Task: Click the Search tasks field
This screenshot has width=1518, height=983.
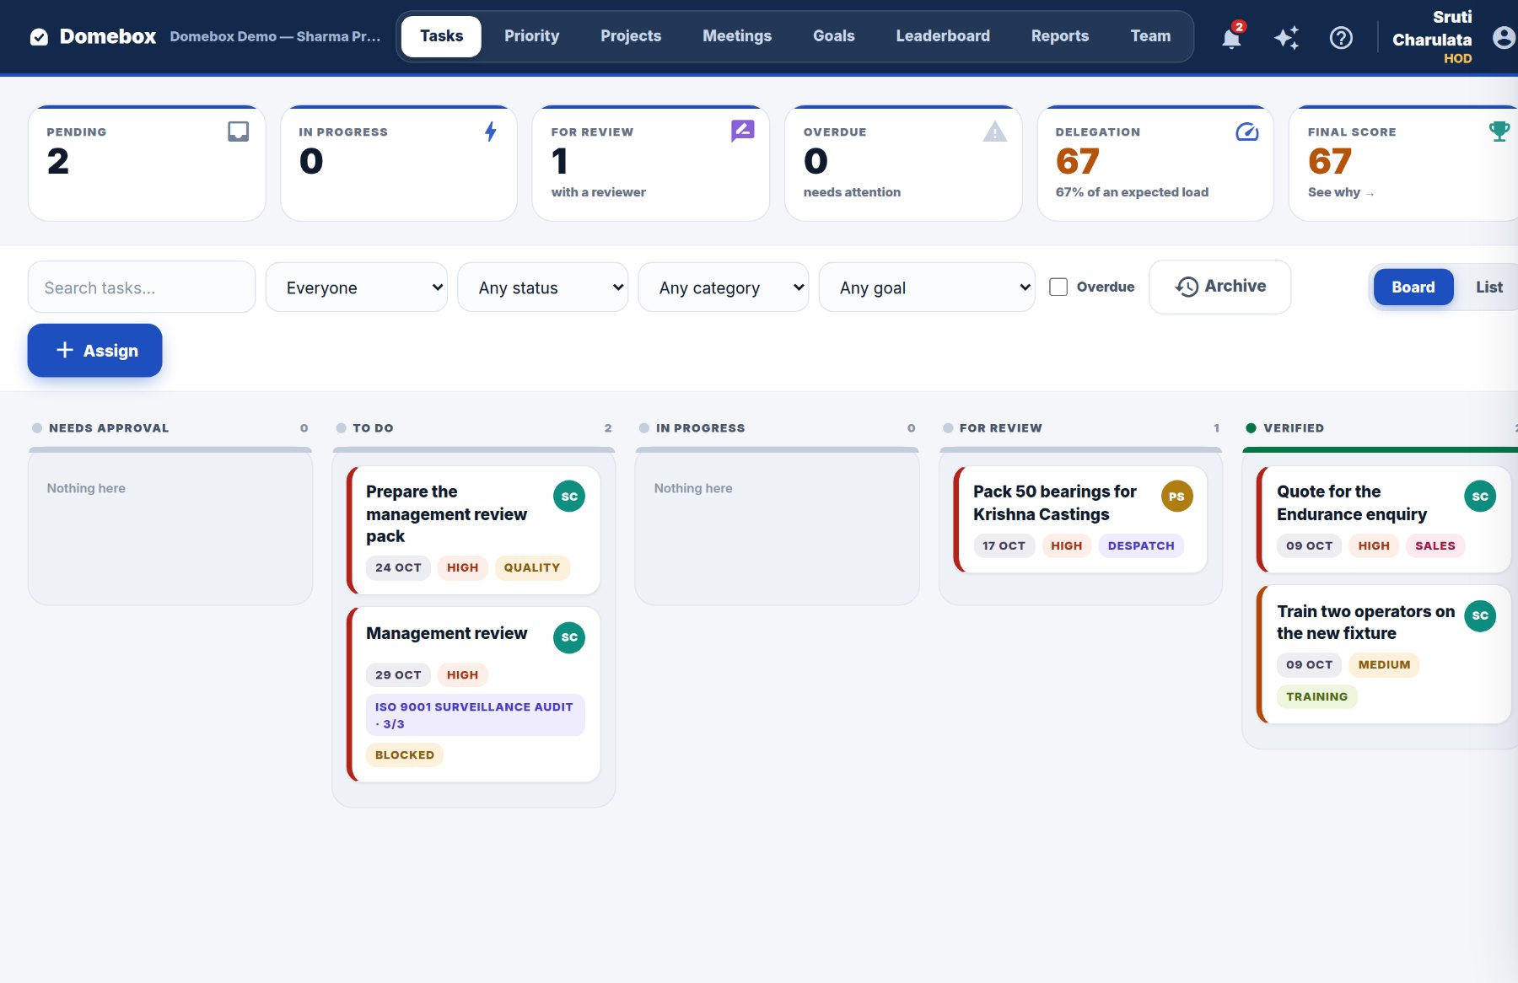Action: pyautogui.click(x=142, y=287)
